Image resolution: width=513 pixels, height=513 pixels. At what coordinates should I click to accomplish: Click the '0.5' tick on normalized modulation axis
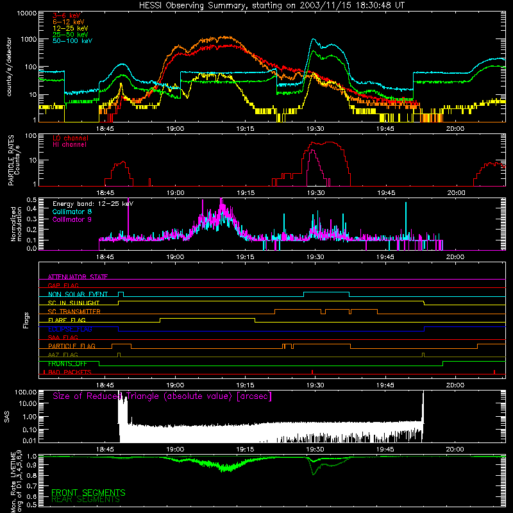coord(31,200)
